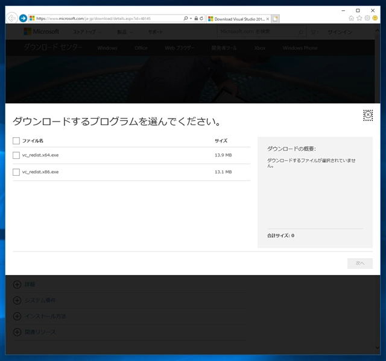
Task: Click the scrollbar up arrow
Action: tap(378, 31)
